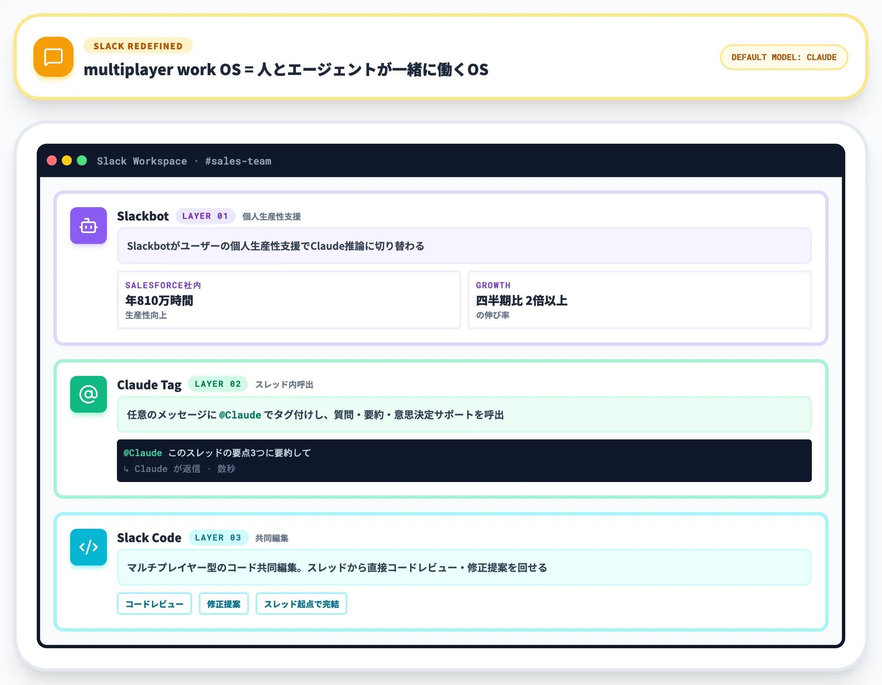882x685 pixels.
Task: Click the SLACK REDEFINED label pill
Action: 138,46
